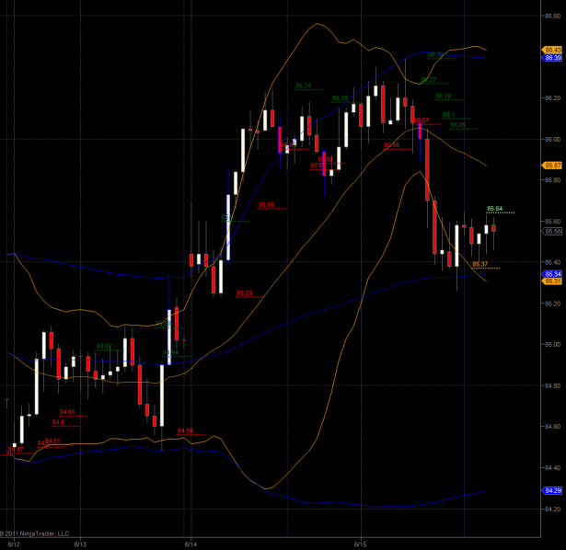Select the green 84.97 level label
Screen dimensions: 566x550
point(104,346)
